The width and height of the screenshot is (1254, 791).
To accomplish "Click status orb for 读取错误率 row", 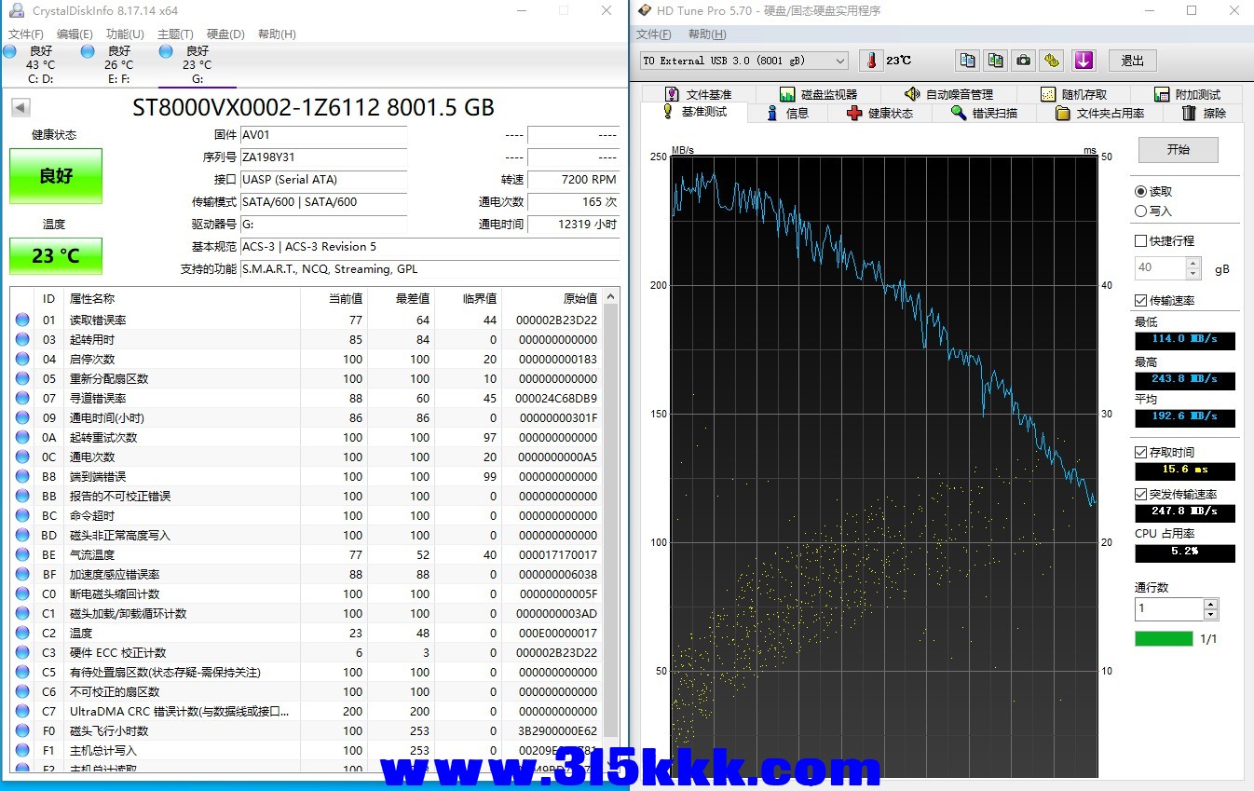I will click(22, 320).
